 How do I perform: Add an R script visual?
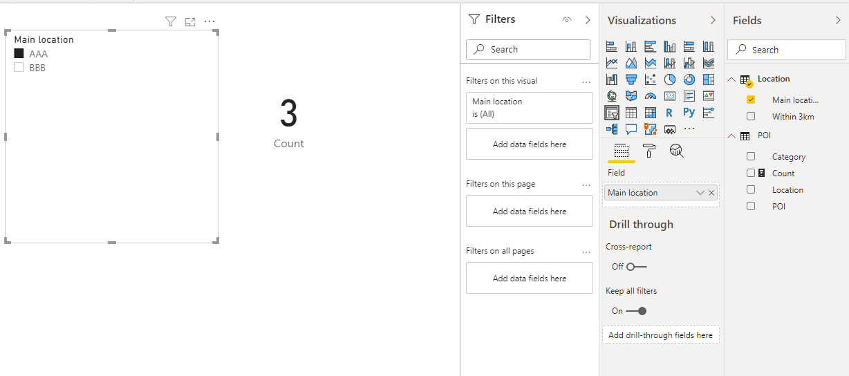tap(669, 113)
